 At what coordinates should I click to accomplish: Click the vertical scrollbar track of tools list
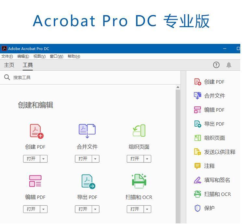(178, 156)
